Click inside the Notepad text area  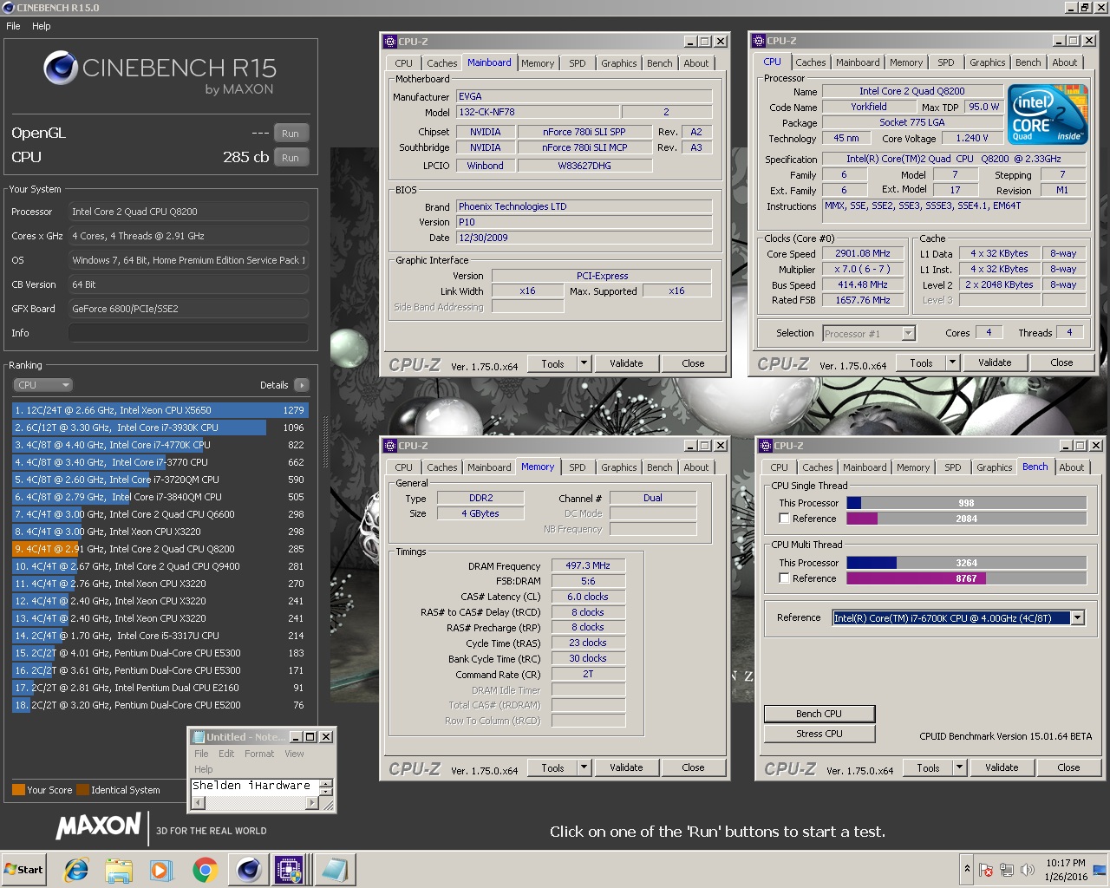255,787
